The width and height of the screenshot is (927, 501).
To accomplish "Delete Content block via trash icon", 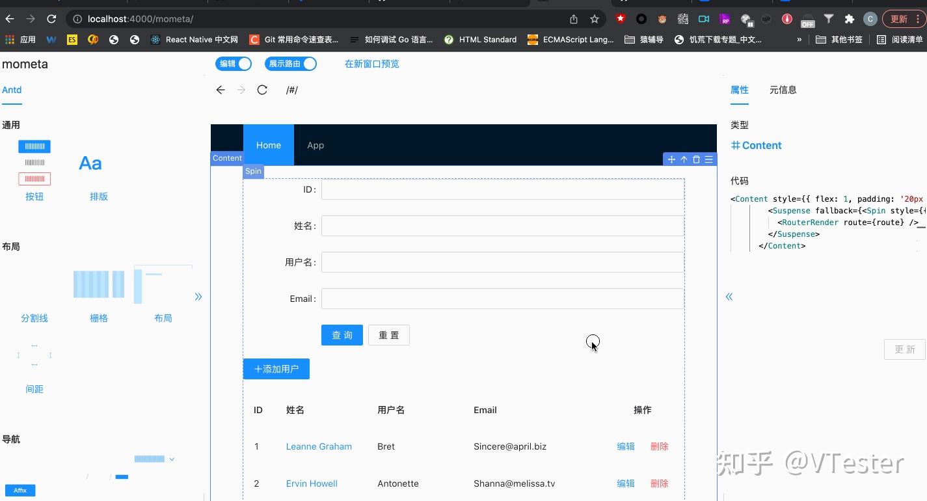I will click(x=696, y=159).
